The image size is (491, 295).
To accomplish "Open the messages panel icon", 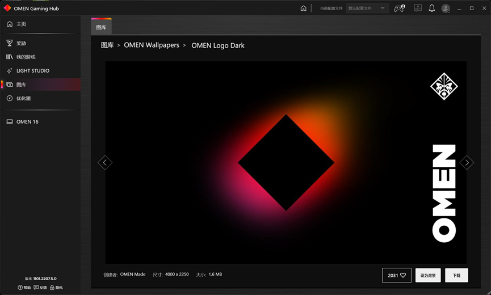I will 418,9.
